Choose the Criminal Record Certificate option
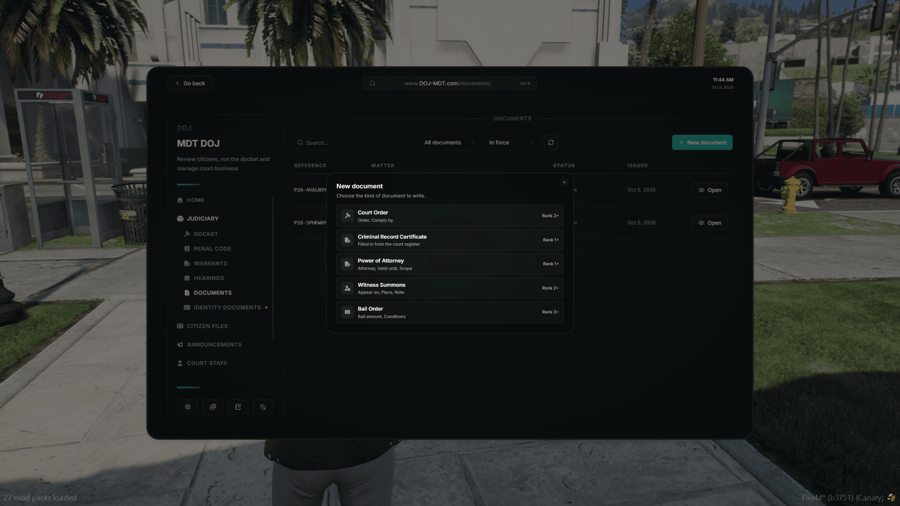The width and height of the screenshot is (900, 506). (450, 240)
